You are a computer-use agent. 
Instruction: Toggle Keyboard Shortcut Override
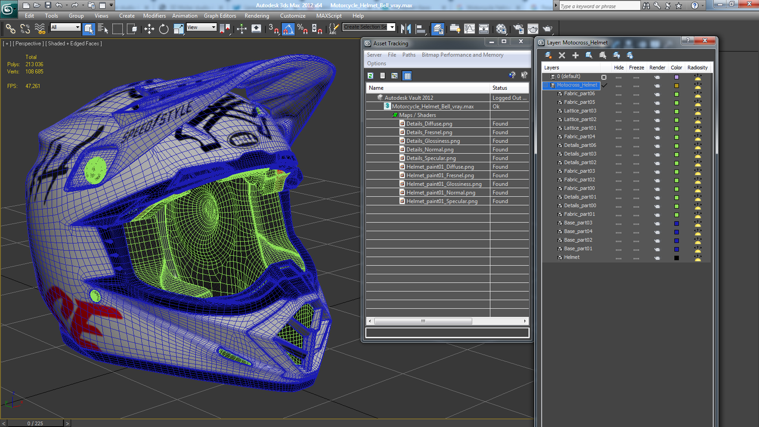click(256, 28)
